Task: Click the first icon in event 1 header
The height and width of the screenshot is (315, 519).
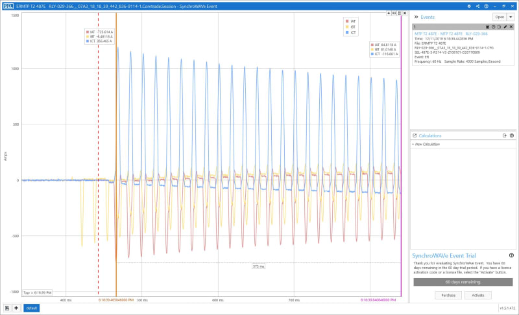Action: pyautogui.click(x=488, y=27)
